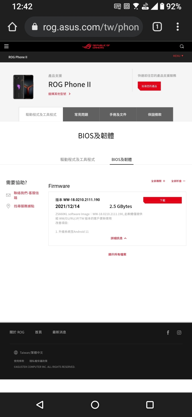Select the 驅動程式及工具程式 sub-tab
This screenshot has width=192, height=417.
[78, 160]
